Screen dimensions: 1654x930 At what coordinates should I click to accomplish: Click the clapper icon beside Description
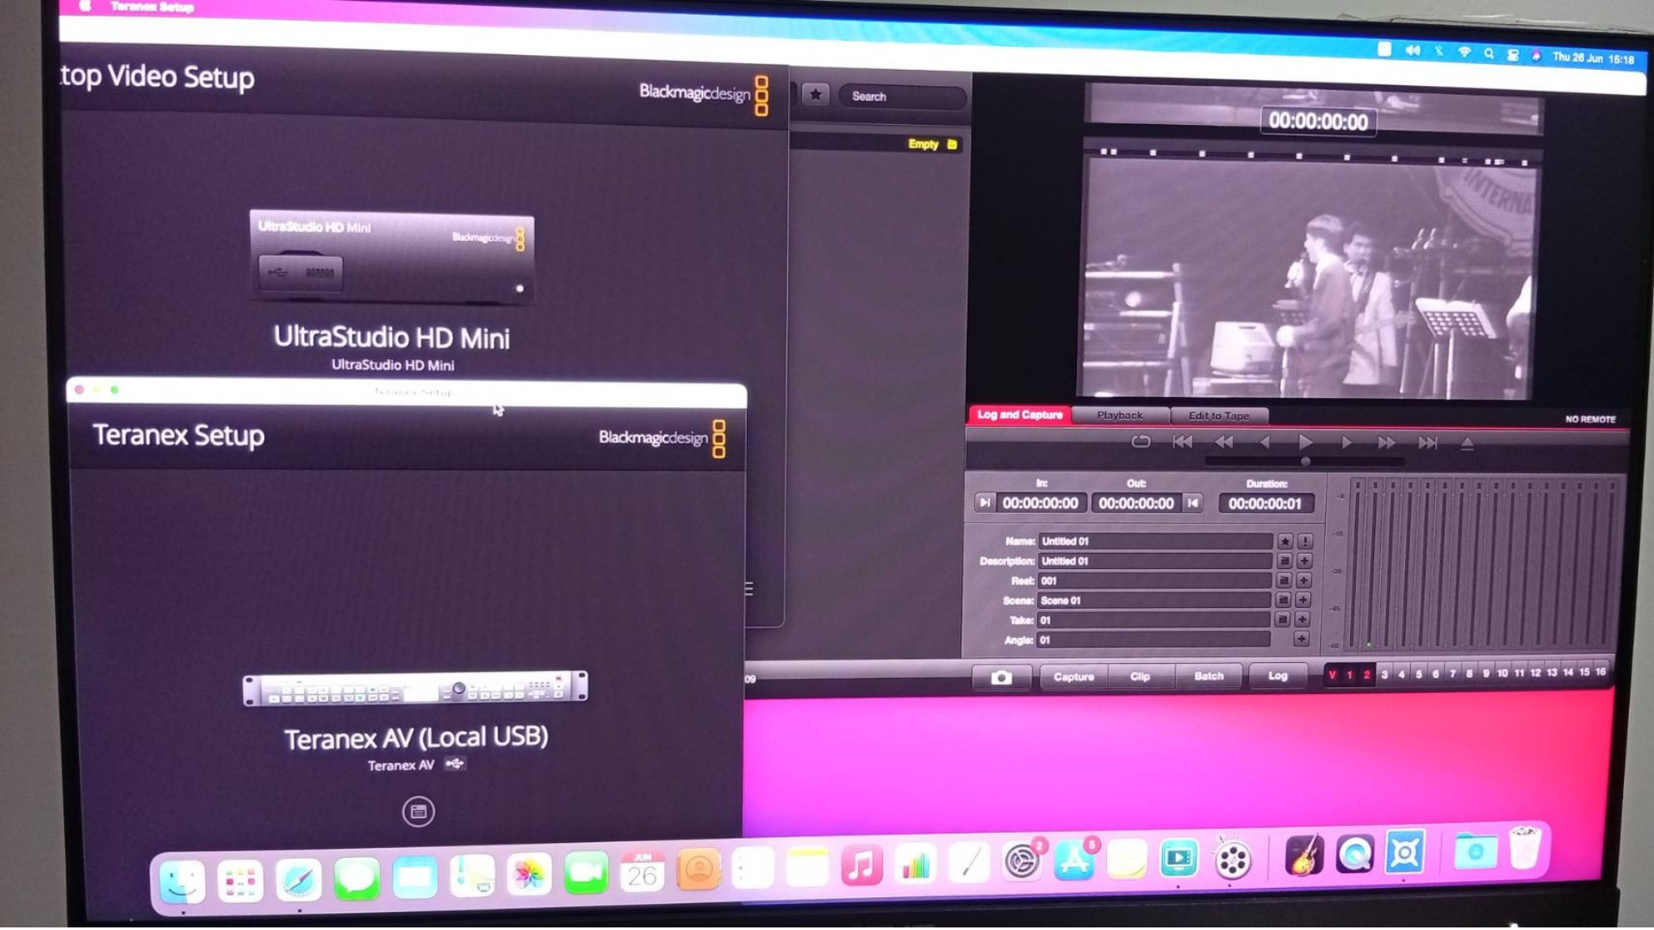point(1284,561)
